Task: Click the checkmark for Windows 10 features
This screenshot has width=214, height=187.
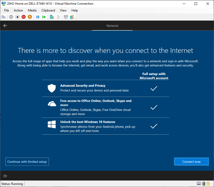Action: pos(154,126)
